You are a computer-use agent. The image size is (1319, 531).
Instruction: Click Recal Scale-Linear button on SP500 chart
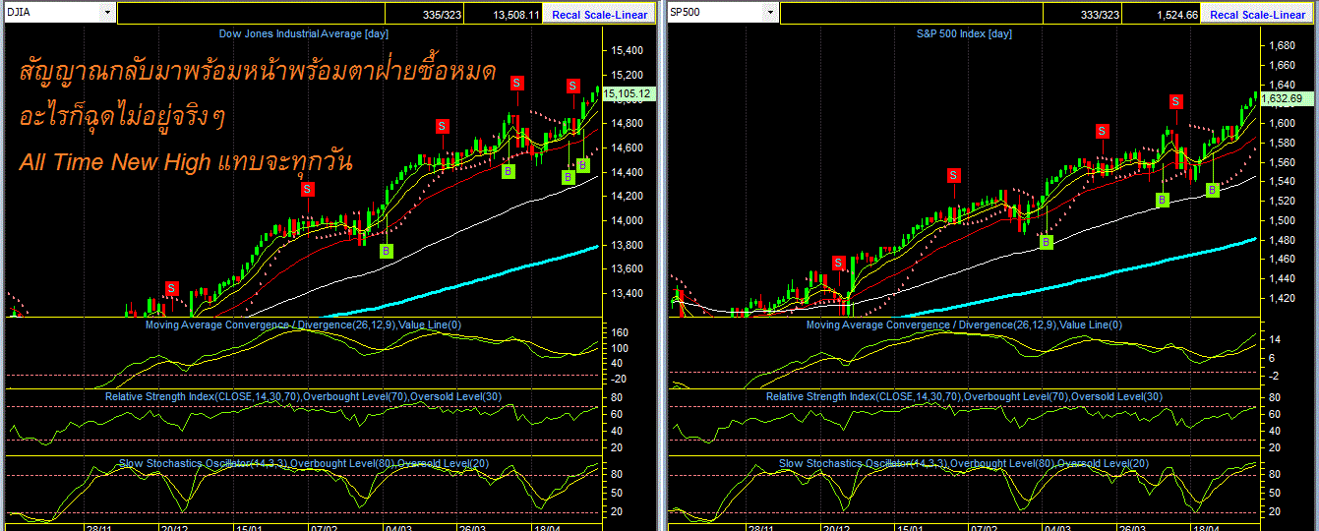(1257, 15)
